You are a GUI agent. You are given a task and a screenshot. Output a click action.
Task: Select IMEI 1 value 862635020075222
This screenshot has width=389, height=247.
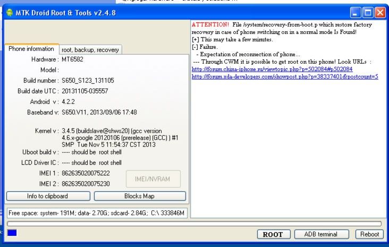[86, 173]
